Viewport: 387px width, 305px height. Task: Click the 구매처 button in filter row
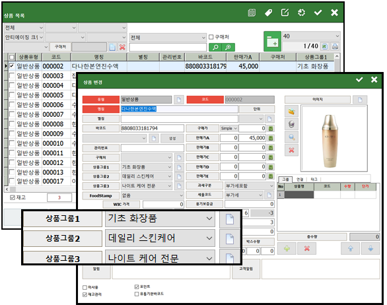click(61, 47)
